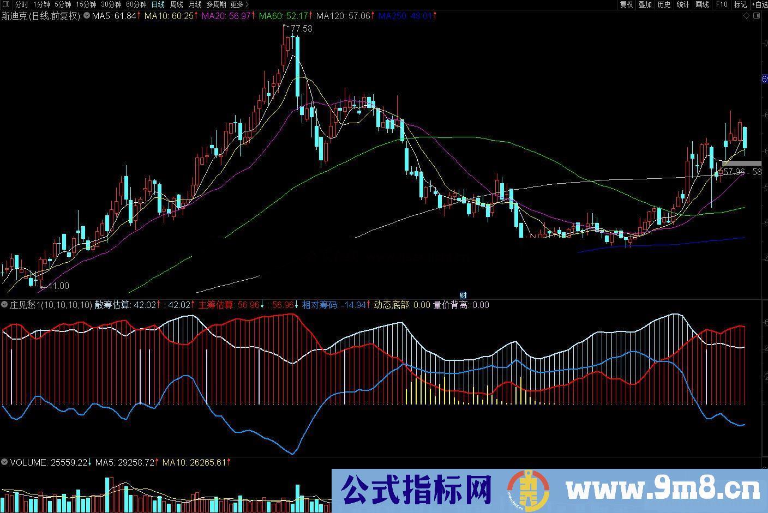768x513 pixels.
Task: Open the 叠加 overlay function
Action: 644,4
